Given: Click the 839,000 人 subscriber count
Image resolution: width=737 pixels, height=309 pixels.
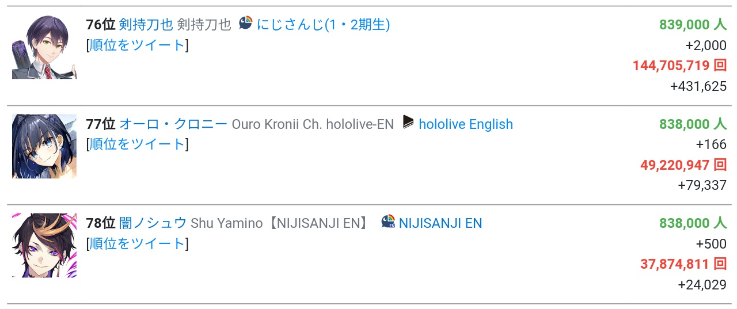Looking at the screenshot, I should click(x=693, y=24).
